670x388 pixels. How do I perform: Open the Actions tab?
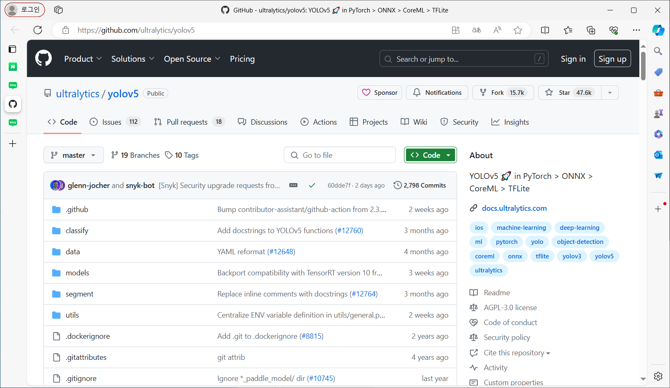(x=319, y=122)
